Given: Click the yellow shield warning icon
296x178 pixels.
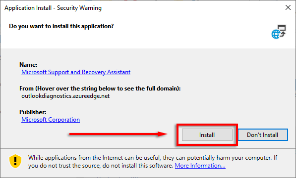Looking at the screenshot, I should point(15,161).
